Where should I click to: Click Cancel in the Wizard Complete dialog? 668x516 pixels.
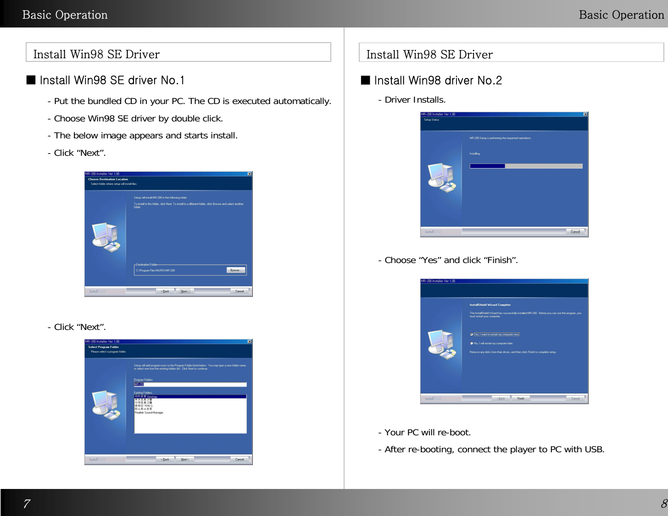(575, 398)
